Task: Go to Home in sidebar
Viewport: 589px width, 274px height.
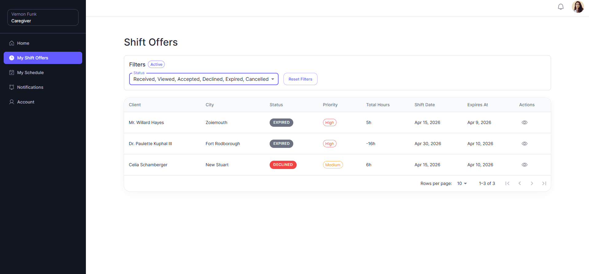Action: (43, 43)
